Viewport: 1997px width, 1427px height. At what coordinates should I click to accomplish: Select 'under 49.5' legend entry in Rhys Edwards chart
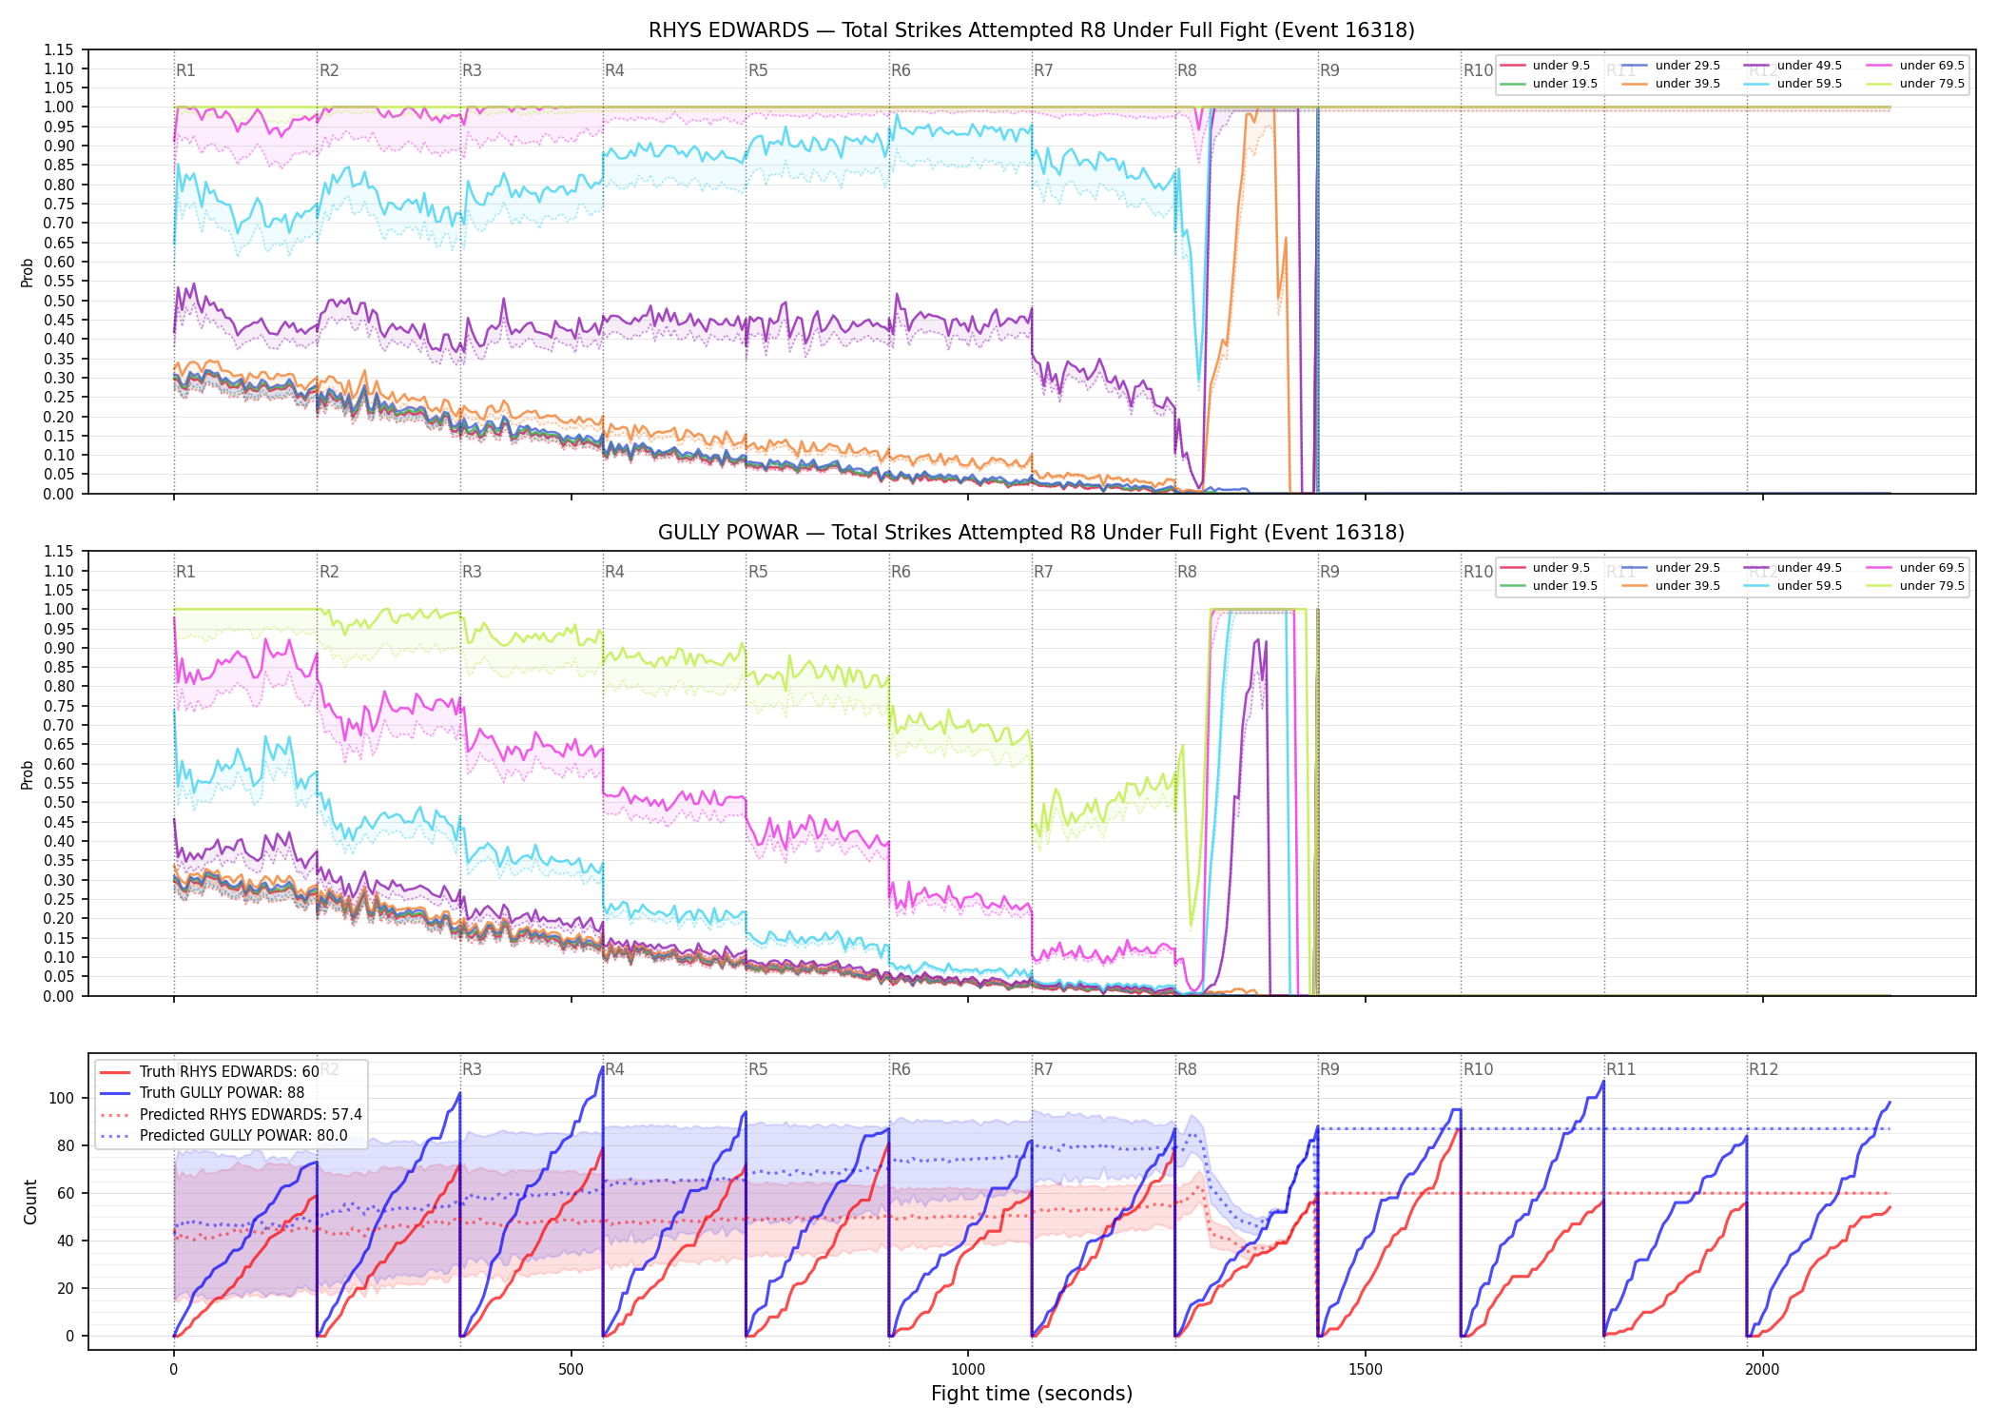click(x=1793, y=66)
